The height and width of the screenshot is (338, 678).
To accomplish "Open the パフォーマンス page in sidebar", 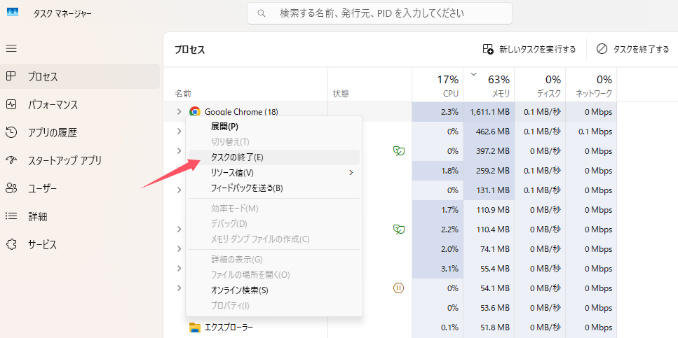I will [53, 104].
